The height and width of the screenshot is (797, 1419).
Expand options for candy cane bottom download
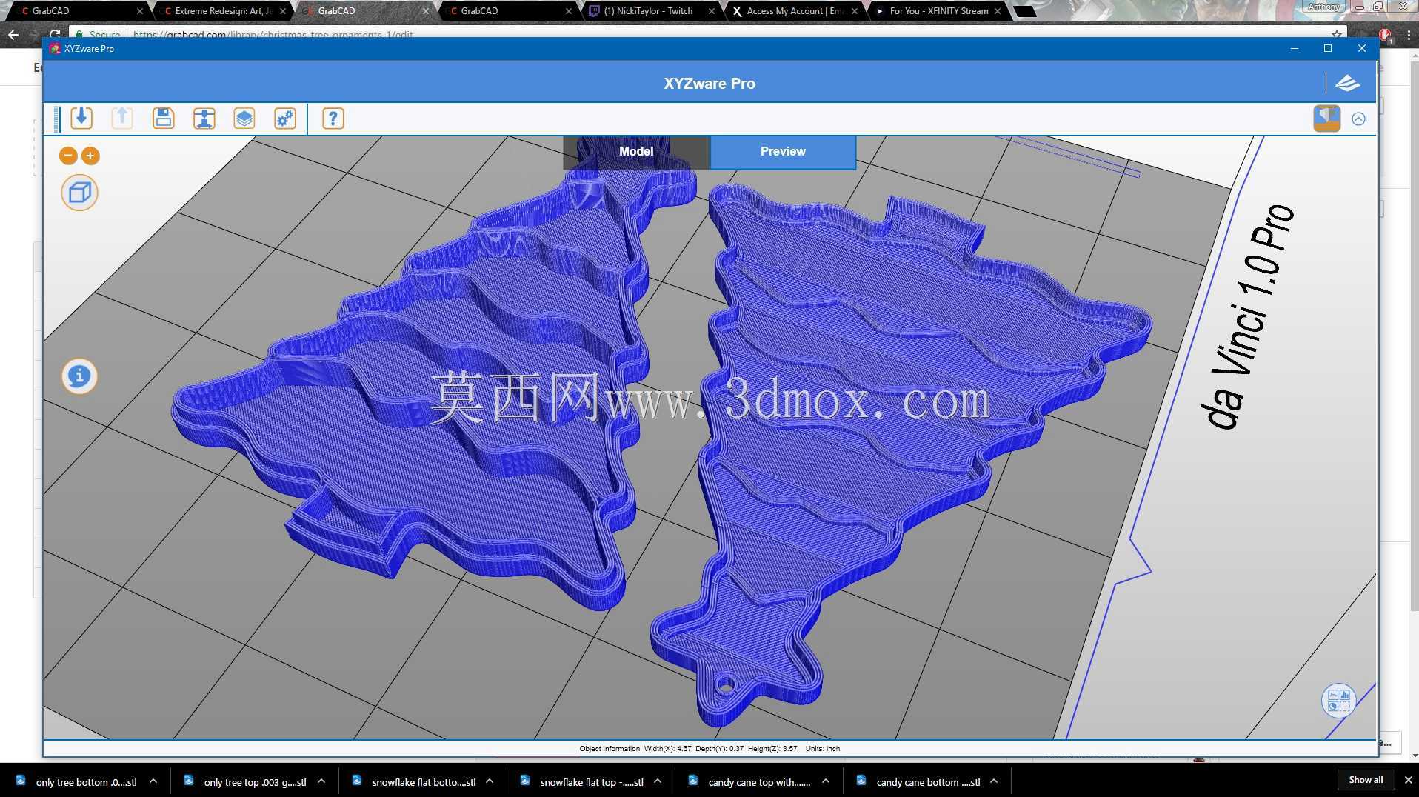pyautogui.click(x=994, y=781)
